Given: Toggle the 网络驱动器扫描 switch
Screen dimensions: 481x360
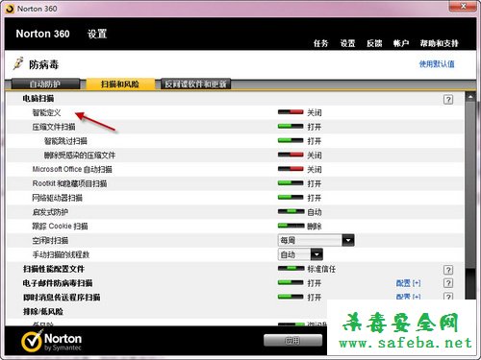Looking at the screenshot, I should [291, 197].
